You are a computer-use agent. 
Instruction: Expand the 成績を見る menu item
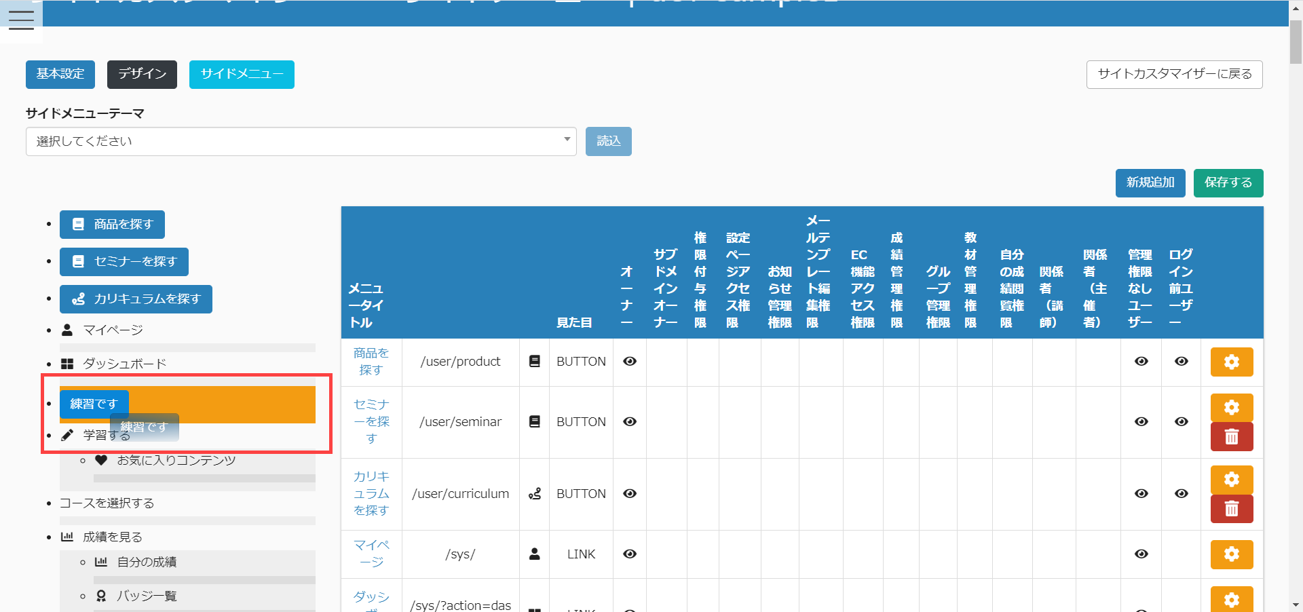[112, 537]
